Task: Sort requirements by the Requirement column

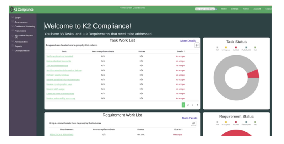Action: pyautogui.click(x=67, y=130)
